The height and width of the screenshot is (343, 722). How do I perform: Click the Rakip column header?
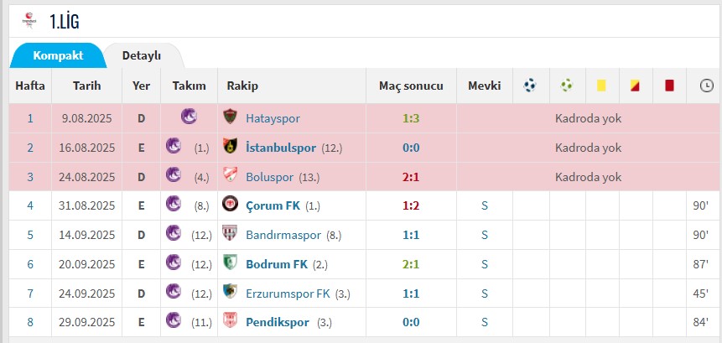pos(242,86)
